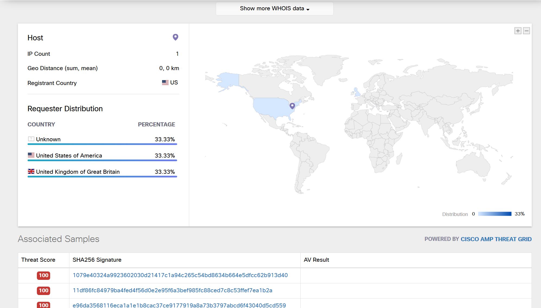
Task: Click the SHA256 Signature column header
Action: tap(97, 260)
